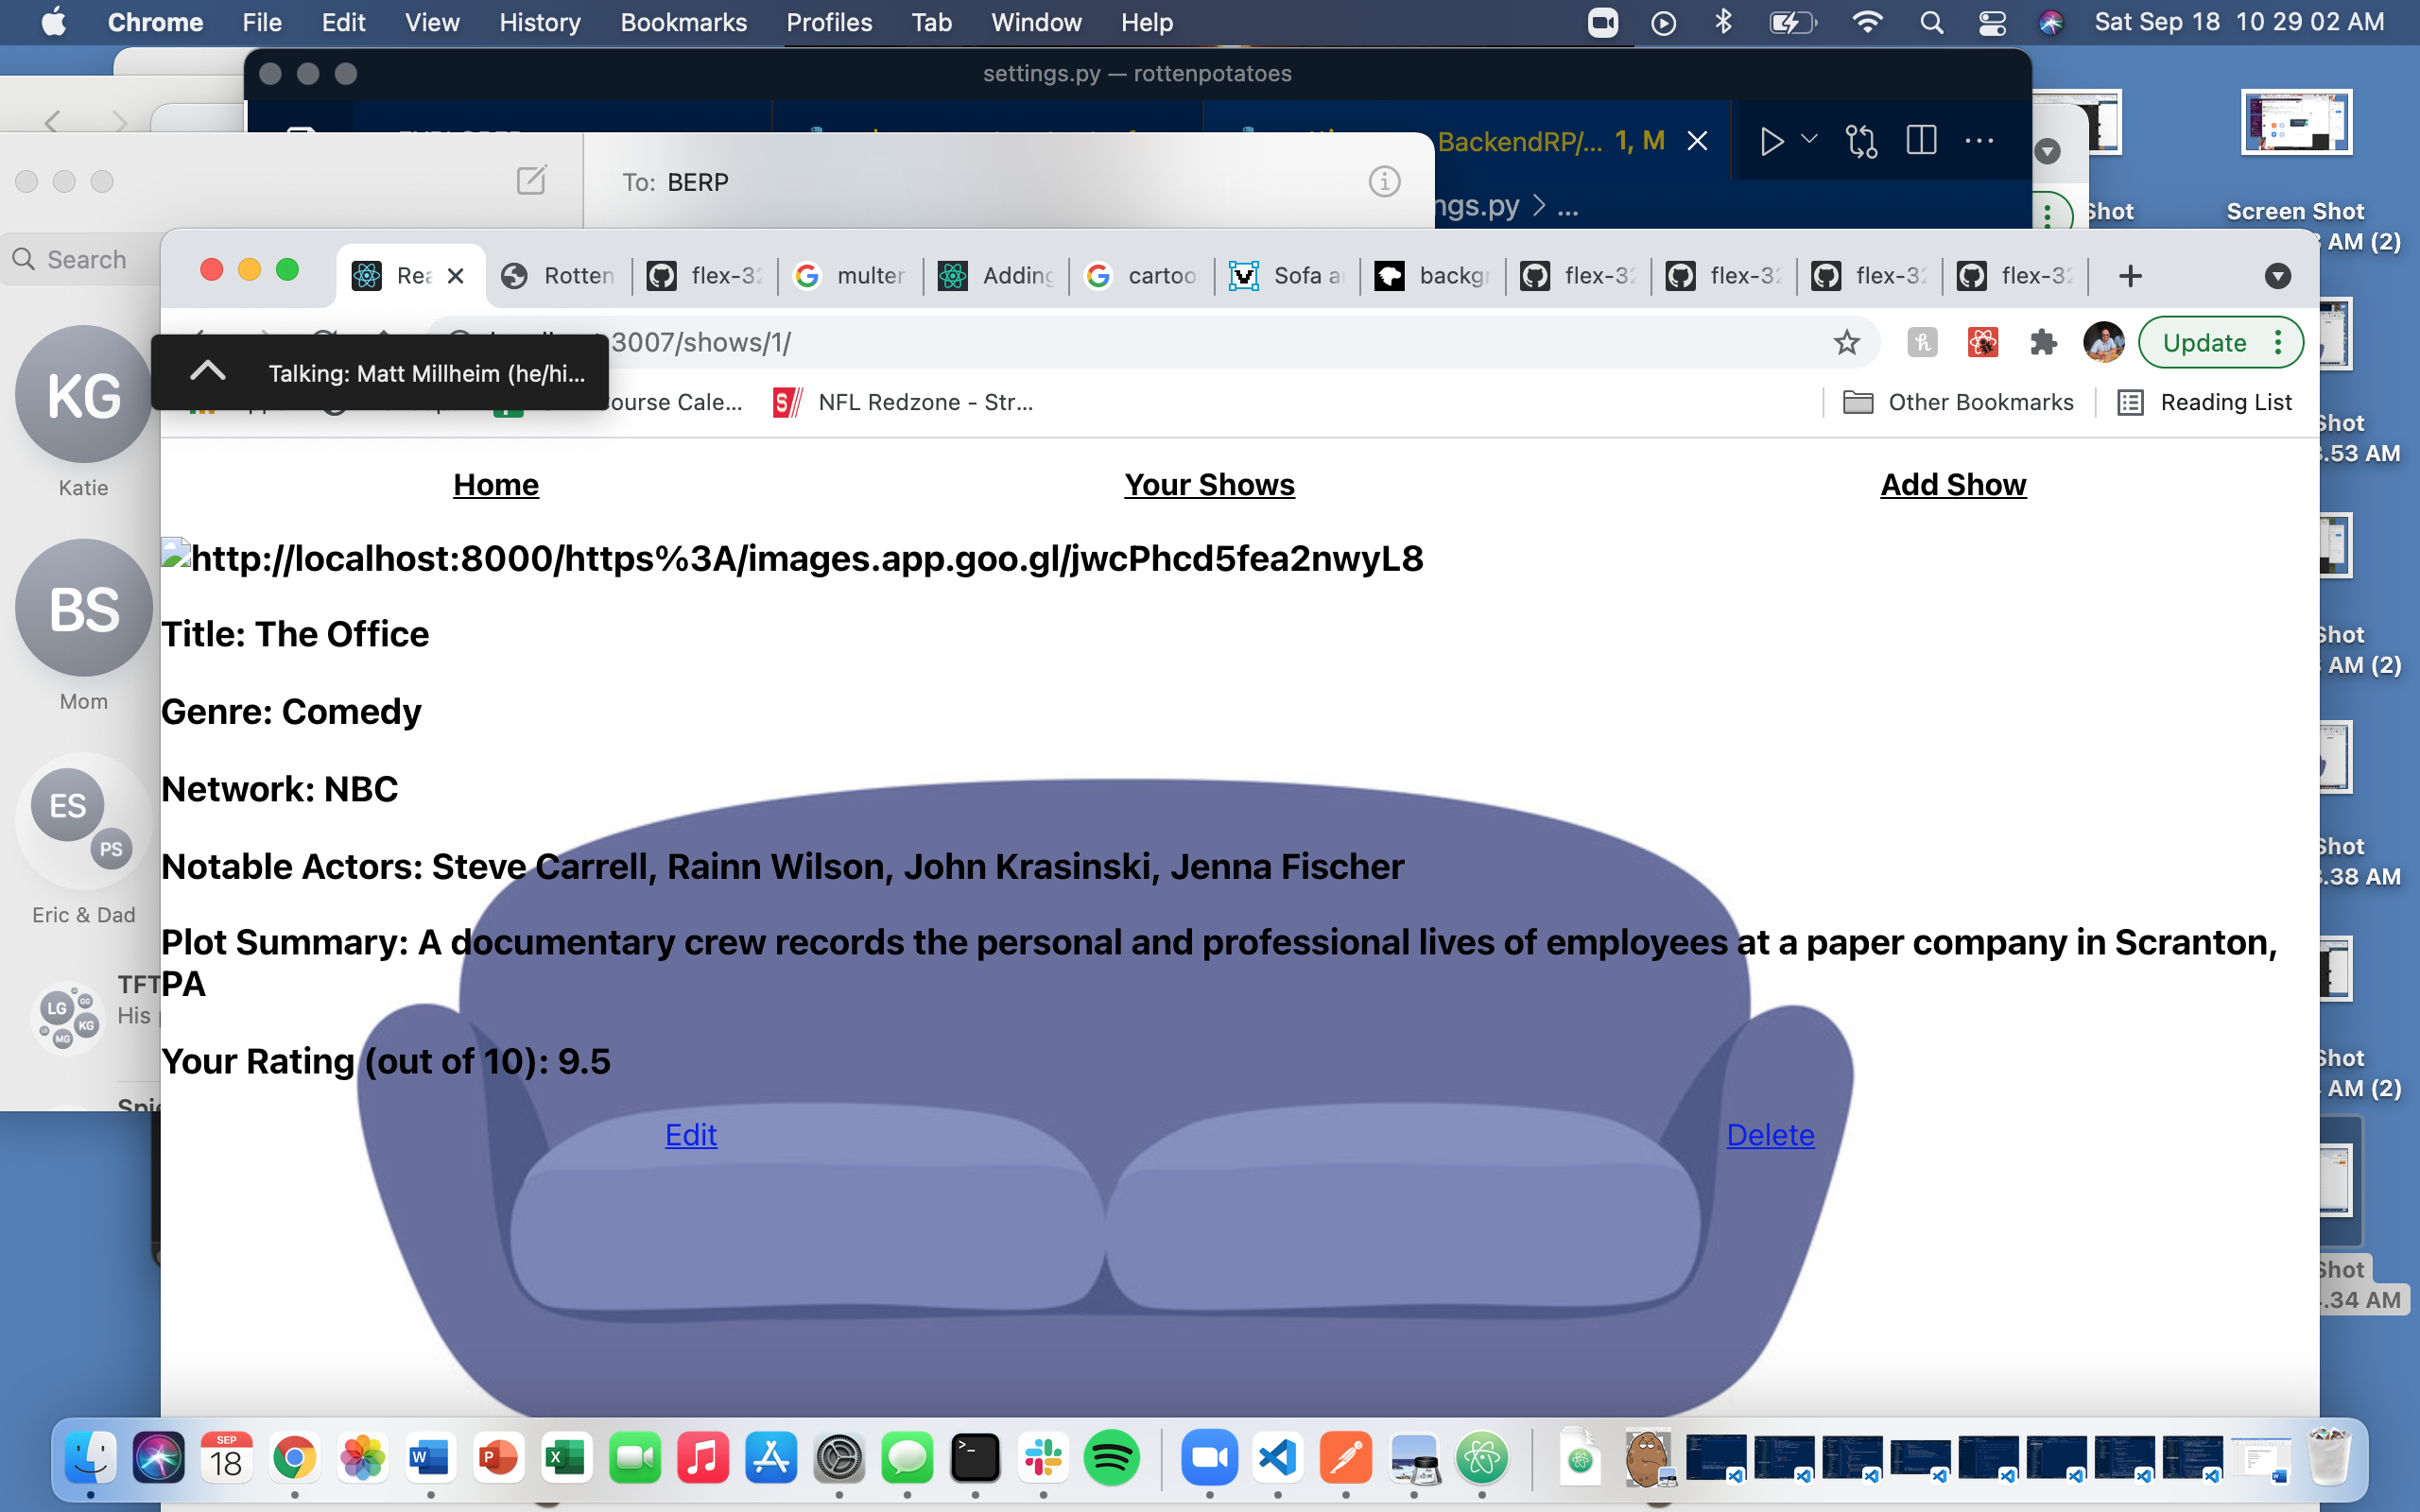Click the details info icon in Messages
This screenshot has height=1512, width=2420.
[1384, 182]
